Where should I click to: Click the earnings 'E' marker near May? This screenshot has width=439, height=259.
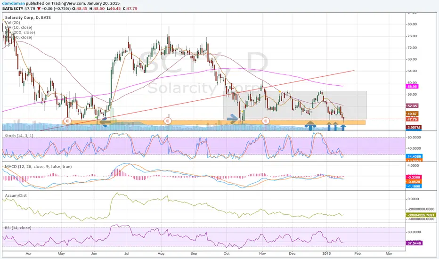(67, 121)
